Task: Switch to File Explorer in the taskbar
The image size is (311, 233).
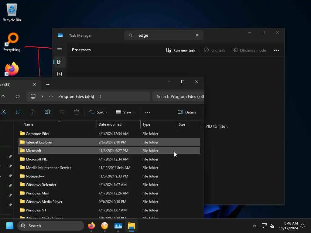Action: [x=131, y=226]
